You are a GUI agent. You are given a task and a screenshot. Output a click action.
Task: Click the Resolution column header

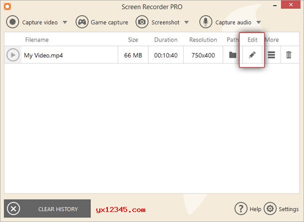203,40
